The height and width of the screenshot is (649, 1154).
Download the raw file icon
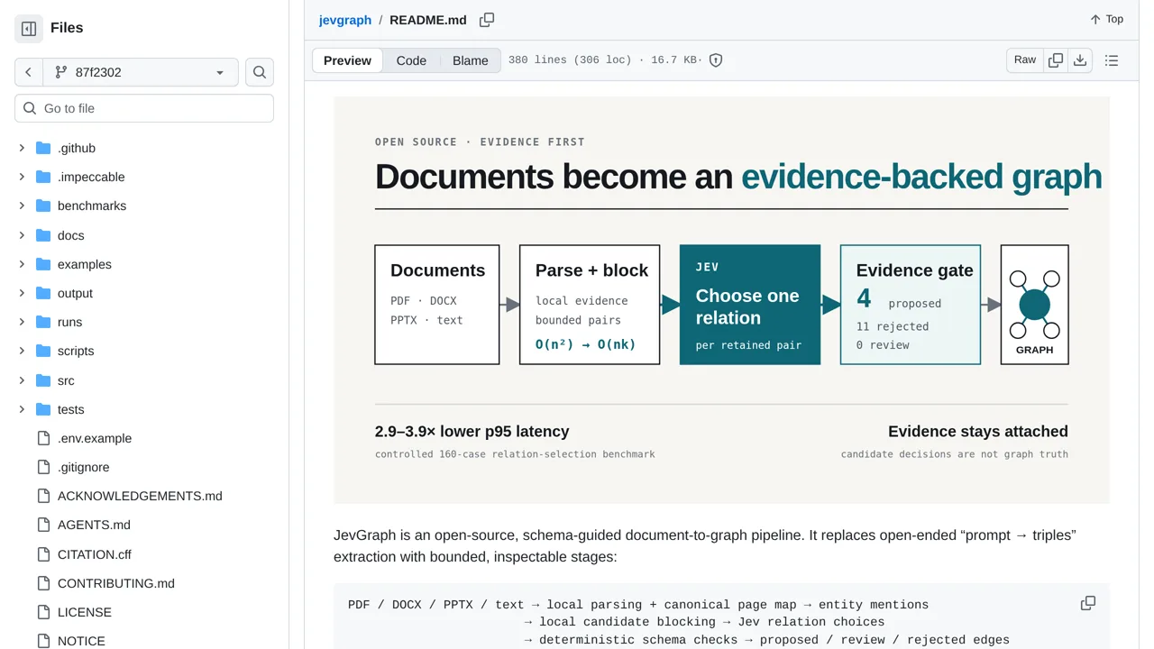pos(1080,60)
